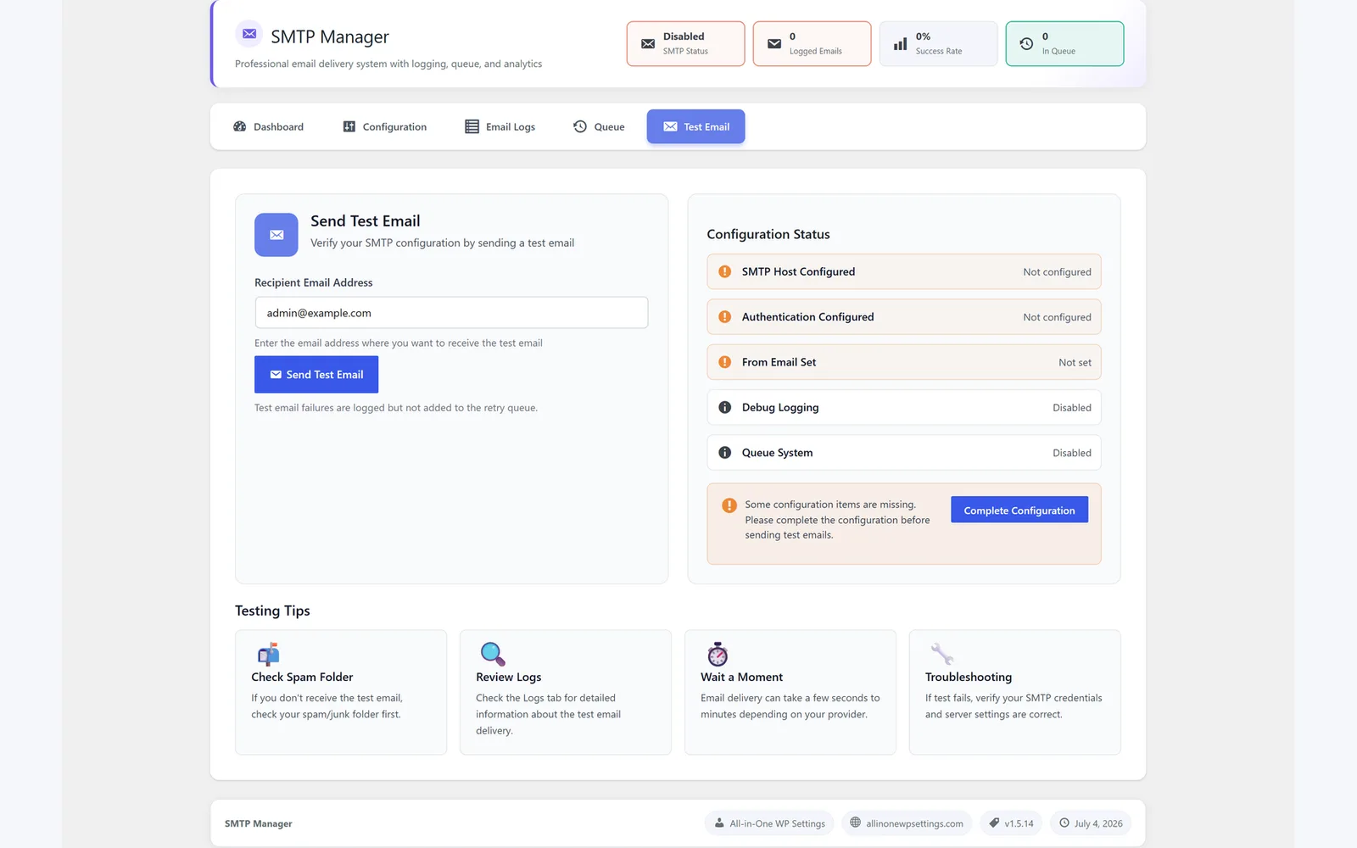Click the Configuration Status heading
Screen dimensions: 1357x848
[x=768, y=234]
